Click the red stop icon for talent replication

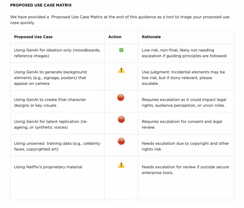click(x=121, y=120)
